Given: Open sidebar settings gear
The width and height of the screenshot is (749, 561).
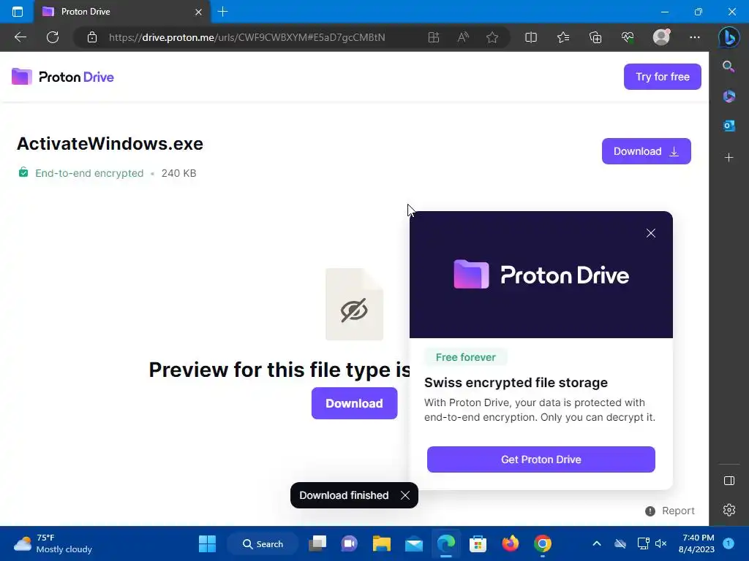Looking at the screenshot, I should pyautogui.click(x=729, y=510).
